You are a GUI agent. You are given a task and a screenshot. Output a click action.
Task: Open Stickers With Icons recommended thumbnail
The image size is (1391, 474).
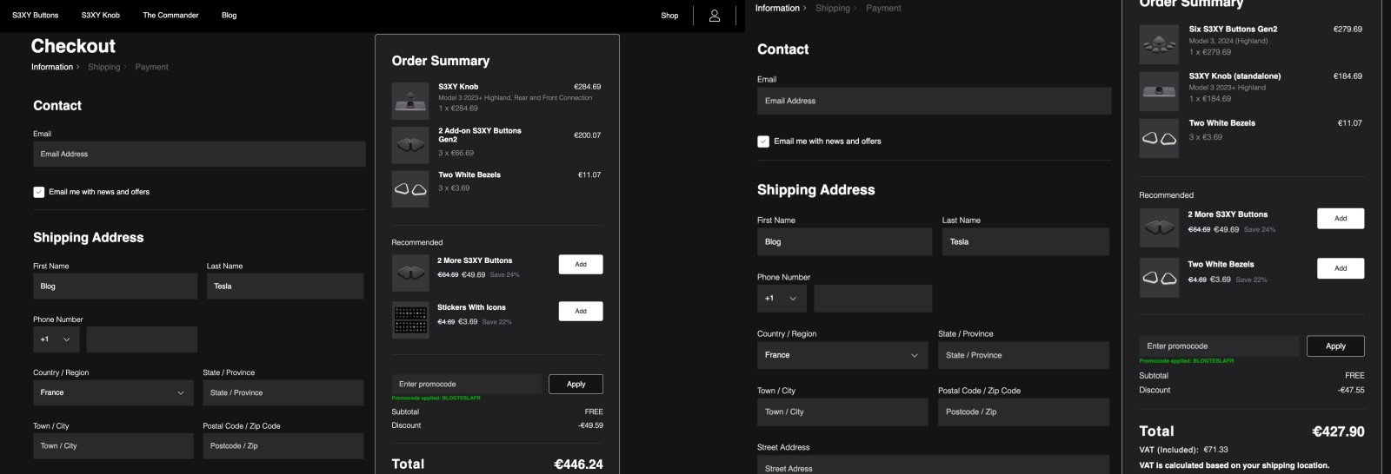click(410, 320)
